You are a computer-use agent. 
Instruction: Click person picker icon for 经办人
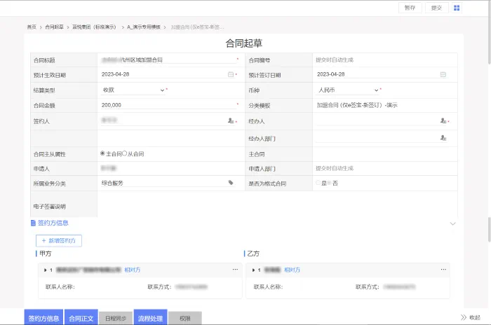443,121
